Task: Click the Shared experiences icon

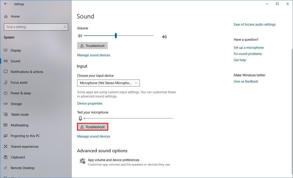Action: click(x=6, y=146)
